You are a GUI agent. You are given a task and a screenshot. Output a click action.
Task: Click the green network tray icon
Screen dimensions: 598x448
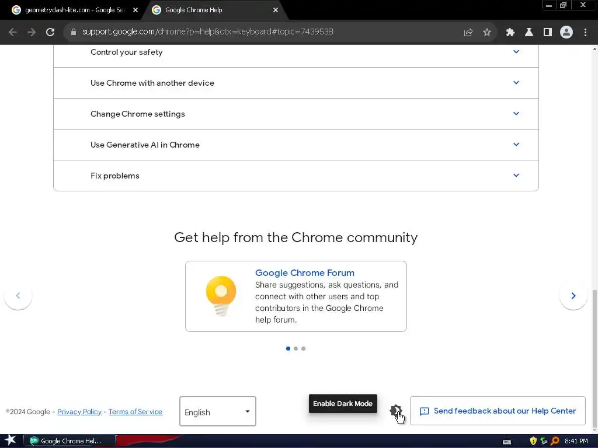tap(544, 441)
